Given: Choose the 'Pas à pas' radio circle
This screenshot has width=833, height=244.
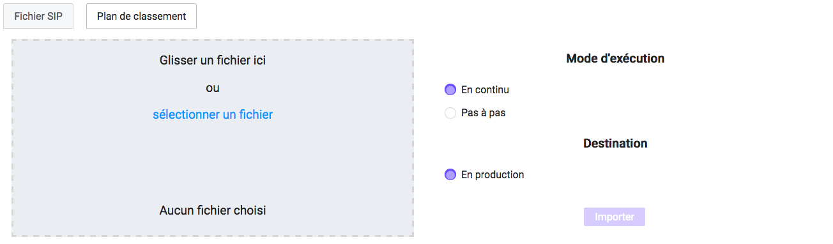Looking at the screenshot, I should pyautogui.click(x=450, y=113).
